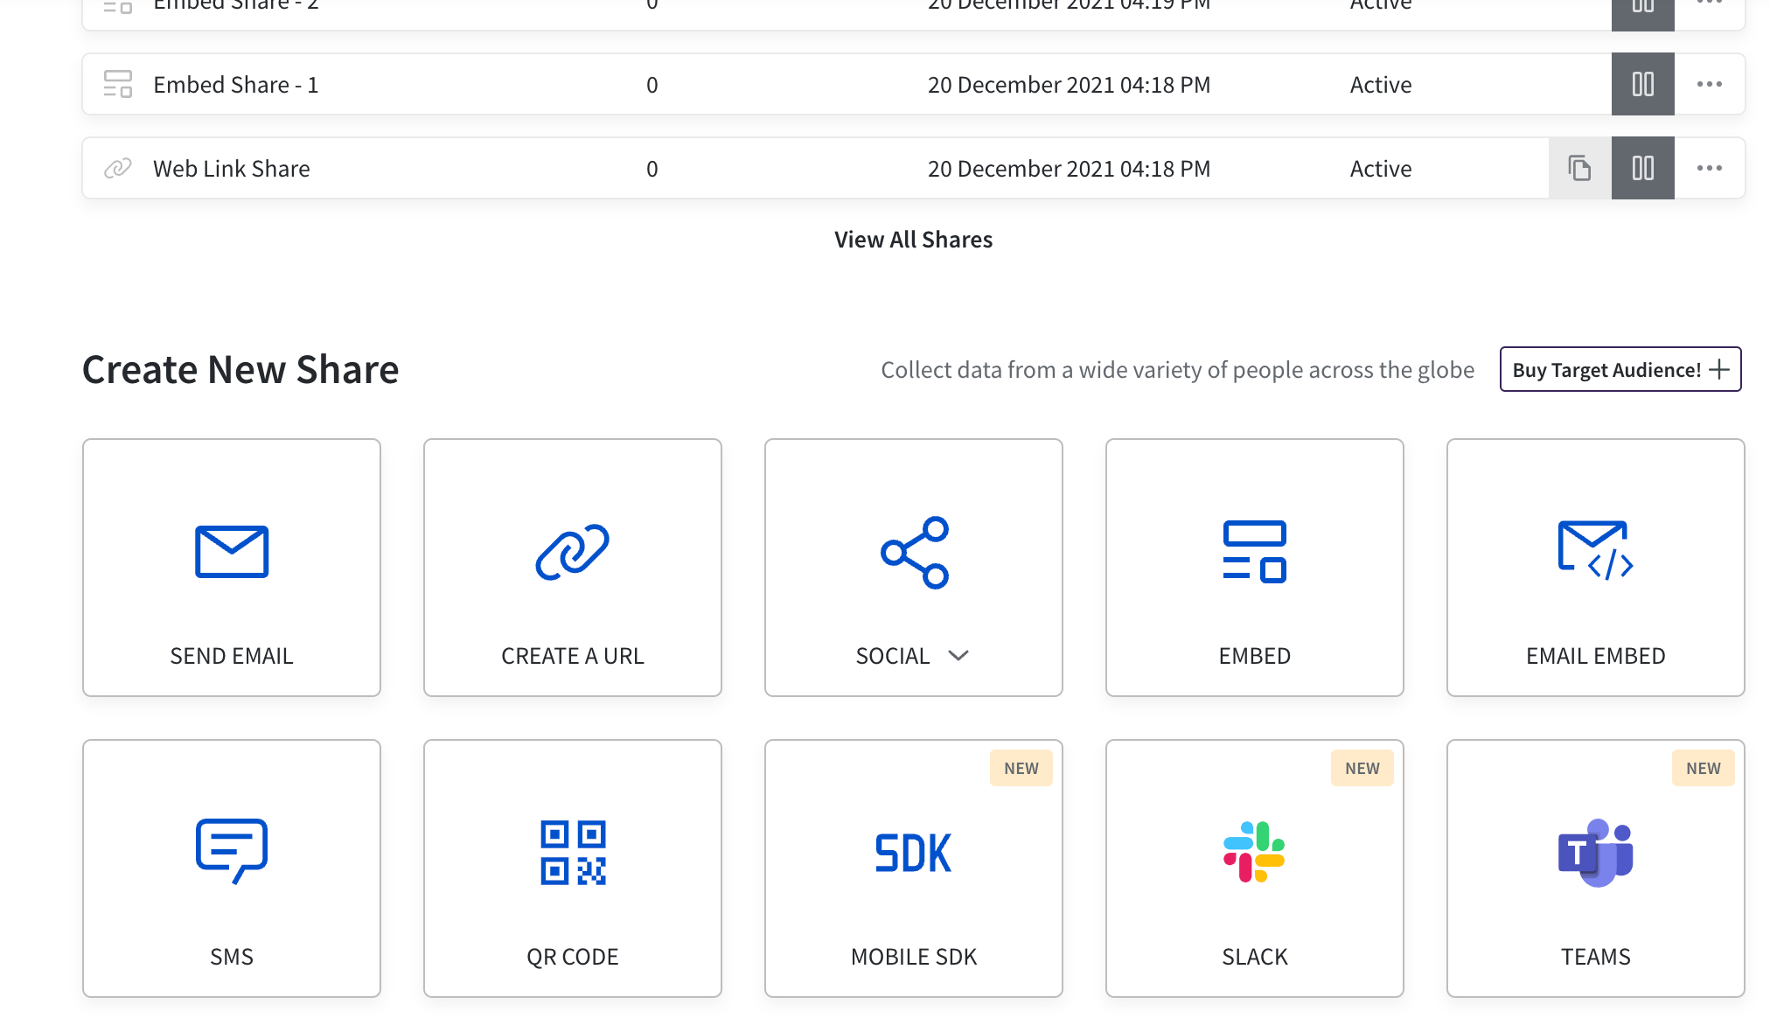Click the MOBILE SDK label

[914, 957]
